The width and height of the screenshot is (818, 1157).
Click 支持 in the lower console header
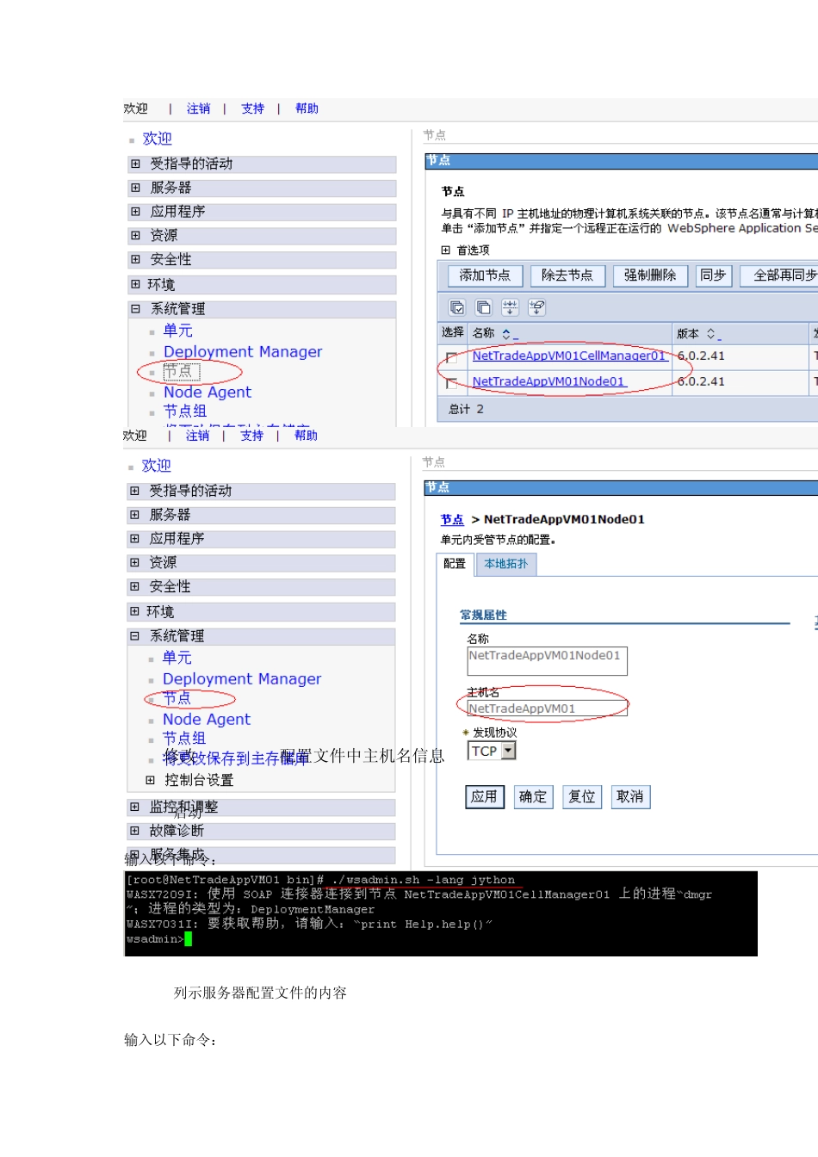click(252, 436)
